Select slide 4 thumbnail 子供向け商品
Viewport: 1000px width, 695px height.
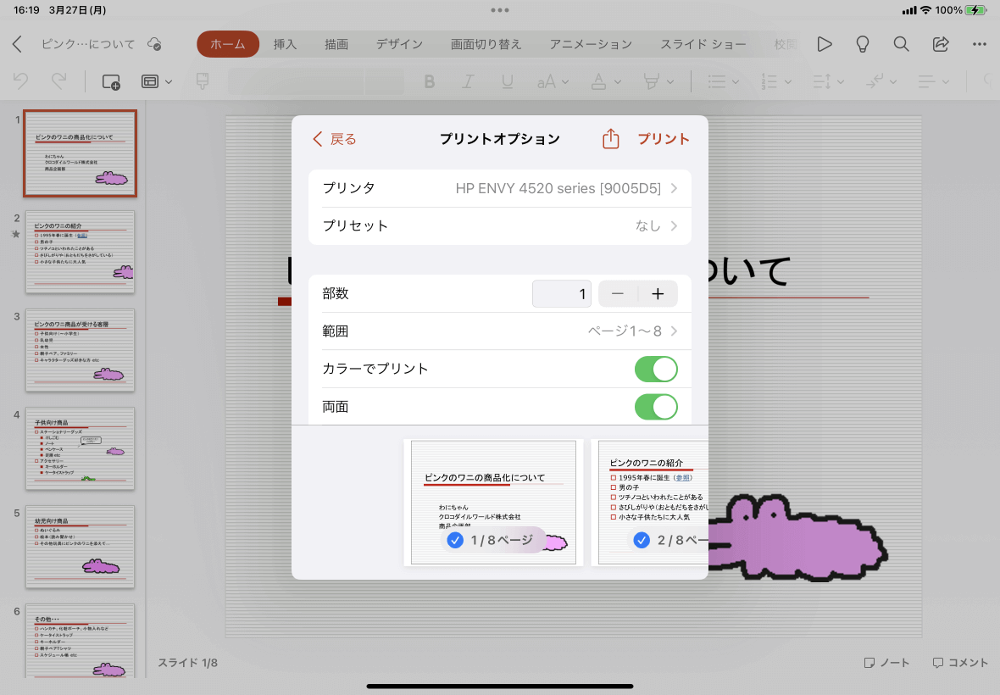81,448
